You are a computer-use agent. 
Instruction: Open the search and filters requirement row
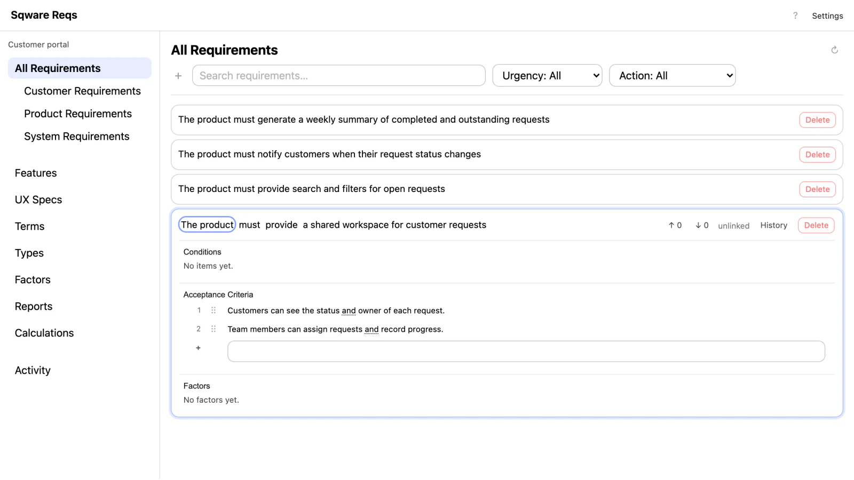tap(507, 189)
